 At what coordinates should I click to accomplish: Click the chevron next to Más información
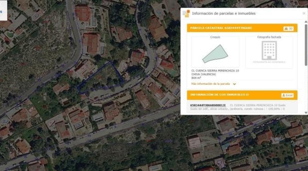click(234, 84)
